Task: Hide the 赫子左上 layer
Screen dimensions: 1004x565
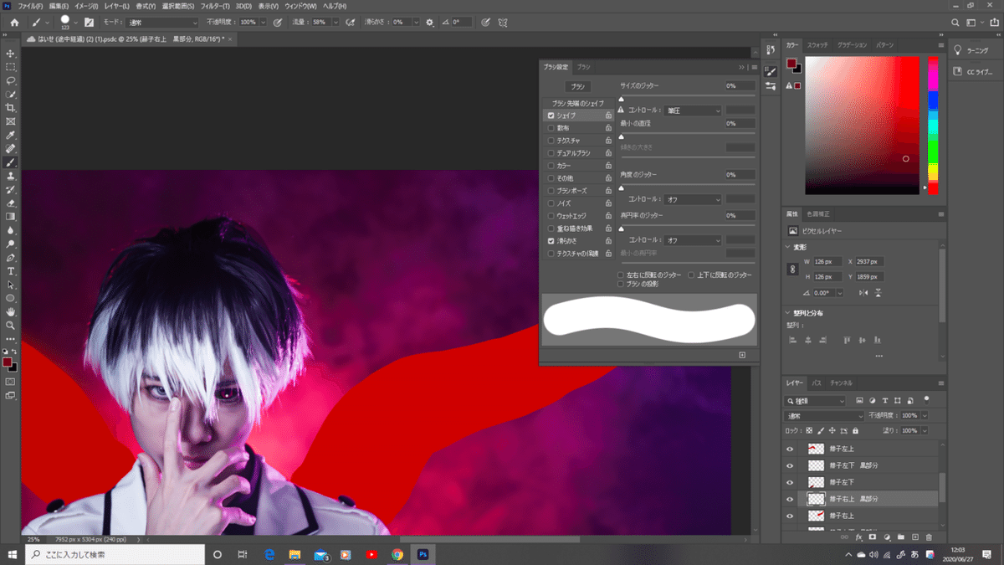Action: (x=789, y=449)
